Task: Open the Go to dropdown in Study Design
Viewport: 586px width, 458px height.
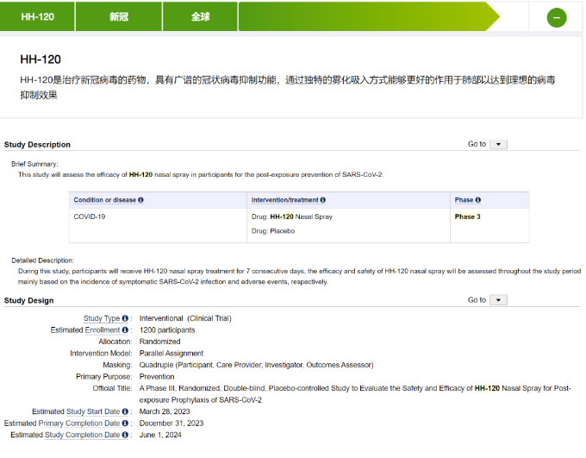Action: [x=498, y=300]
